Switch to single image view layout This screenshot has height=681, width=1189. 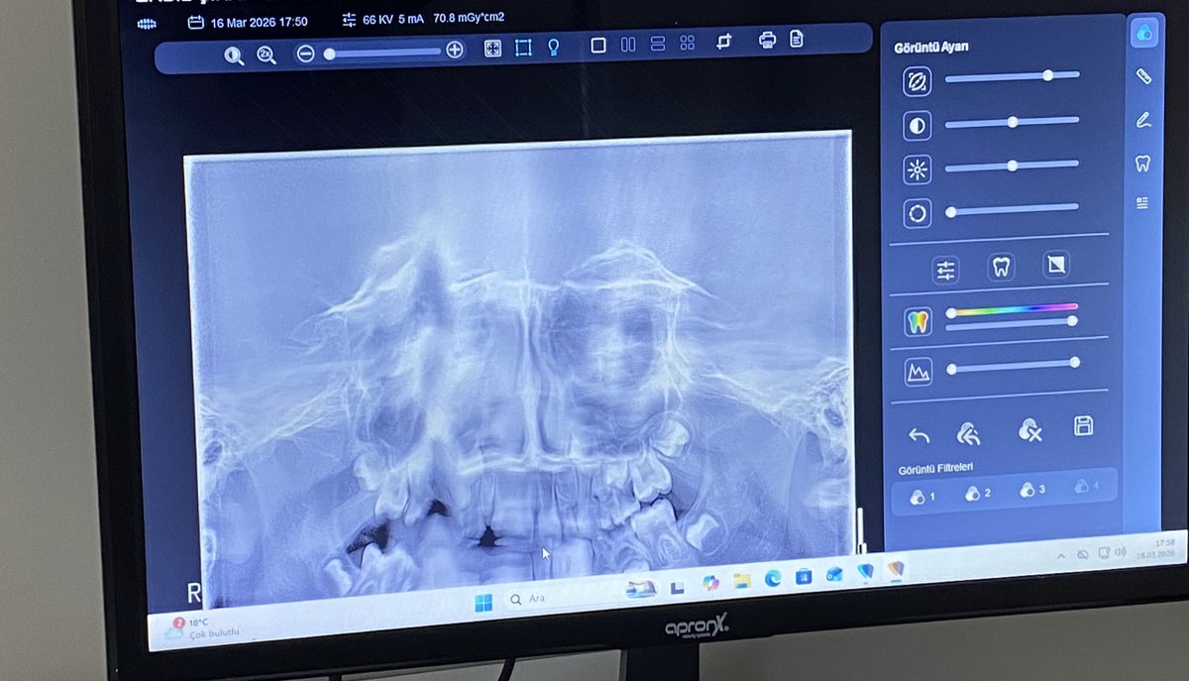click(x=598, y=46)
